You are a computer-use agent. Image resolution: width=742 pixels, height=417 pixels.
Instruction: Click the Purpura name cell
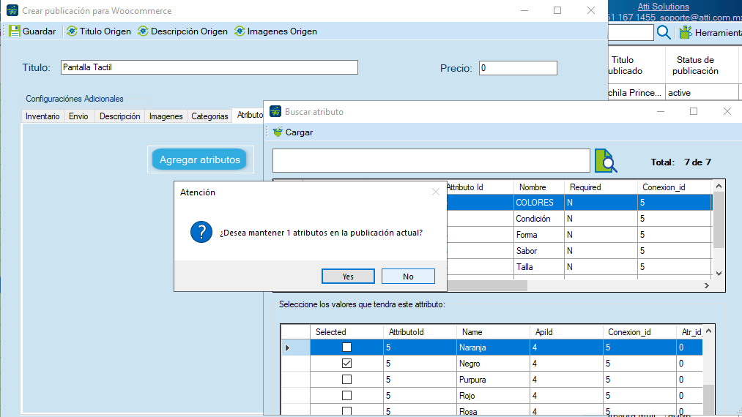click(x=493, y=380)
